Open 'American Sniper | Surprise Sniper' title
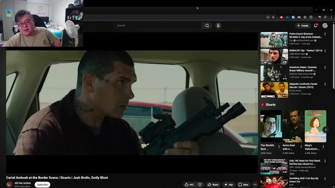Viewport: 335px width, 188px height. pos(303,69)
